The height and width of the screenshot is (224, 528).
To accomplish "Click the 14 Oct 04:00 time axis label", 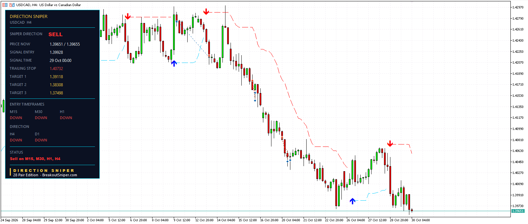I will point(226,220).
